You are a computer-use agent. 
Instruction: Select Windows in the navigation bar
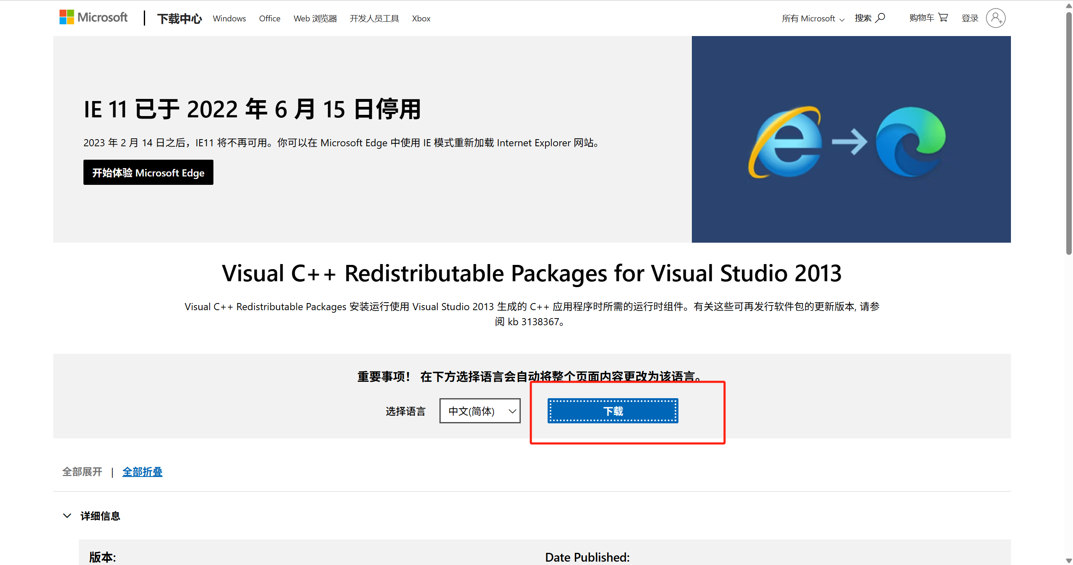[x=229, y=18]
